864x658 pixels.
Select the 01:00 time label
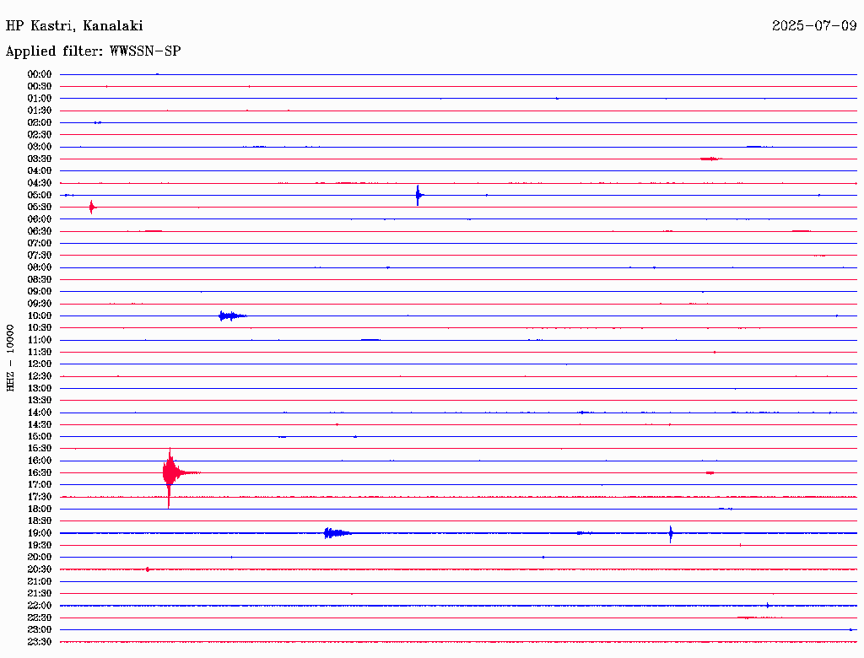[40, 99]
